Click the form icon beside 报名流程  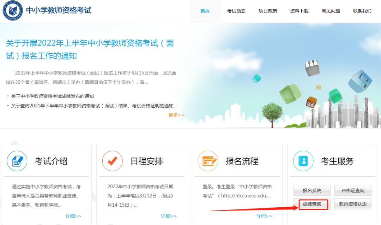point(207,161)
